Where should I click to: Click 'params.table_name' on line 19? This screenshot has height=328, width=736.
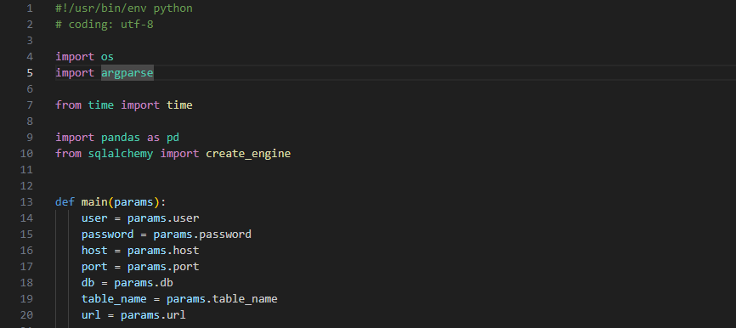click(x=222, y=299)
